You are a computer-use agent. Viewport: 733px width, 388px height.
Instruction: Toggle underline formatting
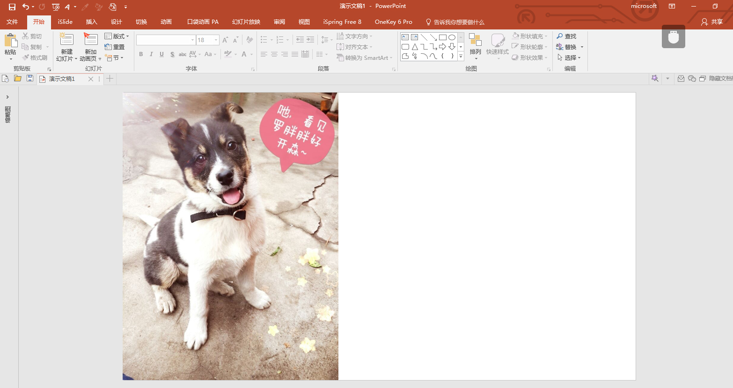tap(161, 54)
